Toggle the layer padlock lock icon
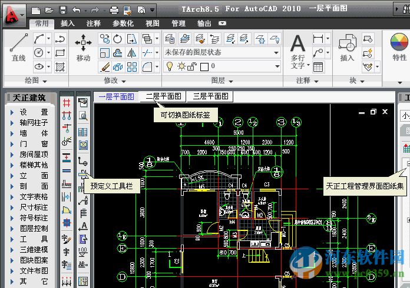Viewport: 410px width, 288px height. pyautogui.click(x=192, y=66)
